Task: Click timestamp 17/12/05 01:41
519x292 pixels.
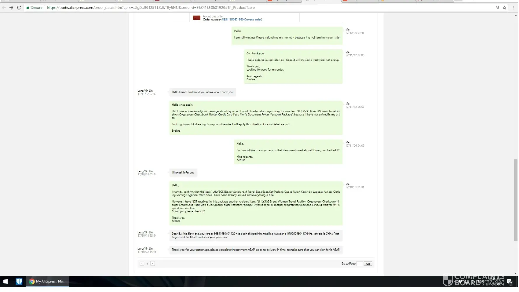Action: (x=355, y=33)
